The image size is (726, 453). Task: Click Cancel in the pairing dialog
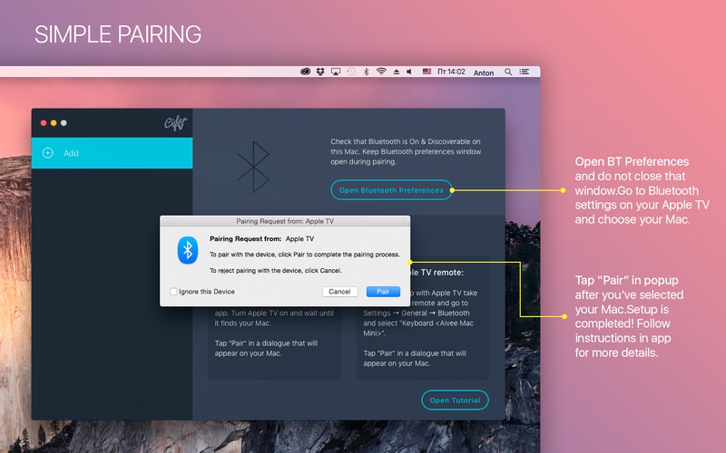click(x=339, y=292)
